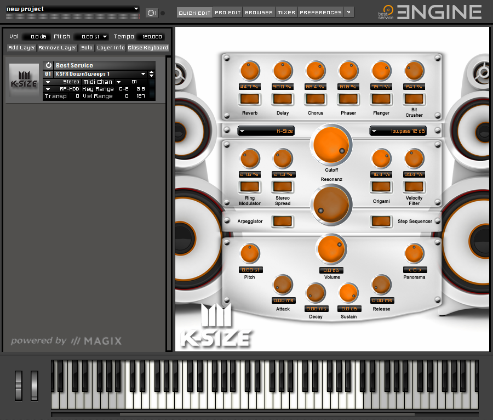Image resolution: width=493 pixels, height=420 pixels.
Task: Click the Add Layer button
Action: (x=22, y=48)
